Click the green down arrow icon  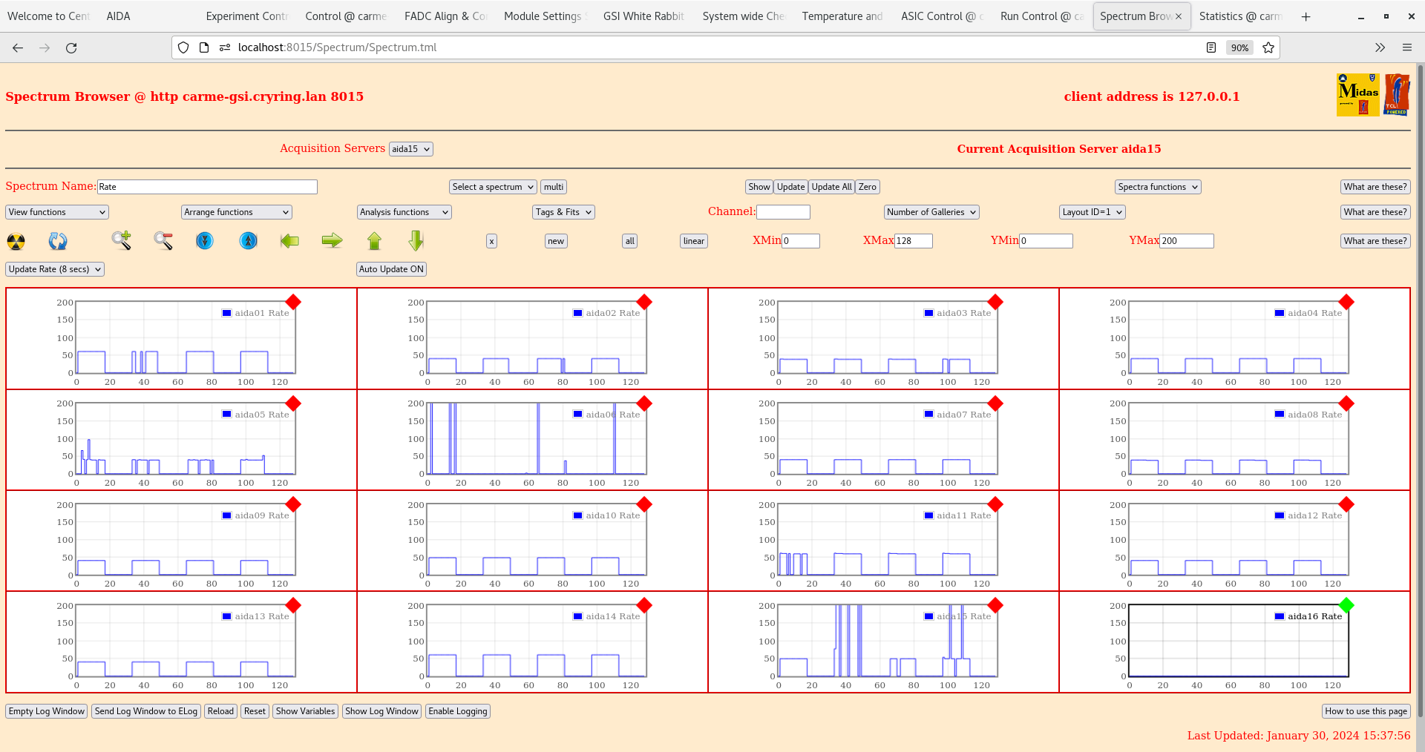(416, 241)
